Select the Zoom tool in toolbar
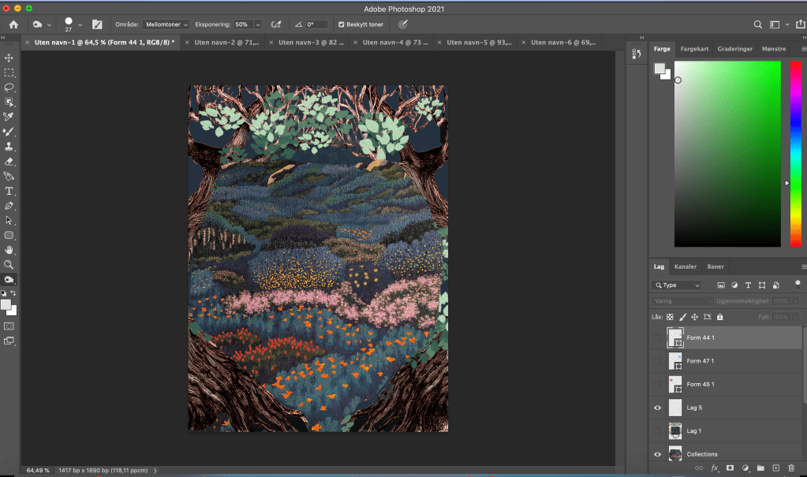Screen dimensions: 807x477 9,265
